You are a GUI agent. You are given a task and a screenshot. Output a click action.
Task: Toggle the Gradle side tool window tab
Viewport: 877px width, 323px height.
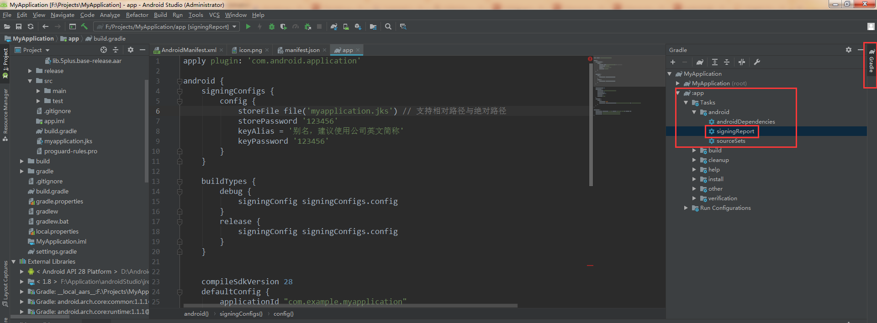(872, 61)
